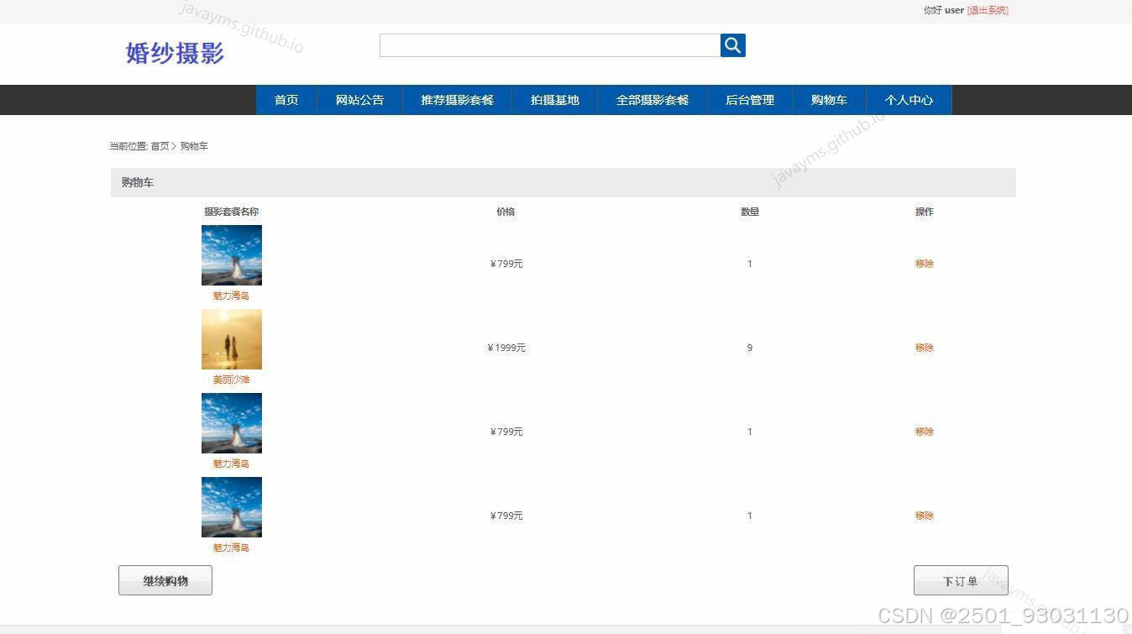Click the 购物车 breadcrumb text
1132x634 pixels.
coord(194,146)
